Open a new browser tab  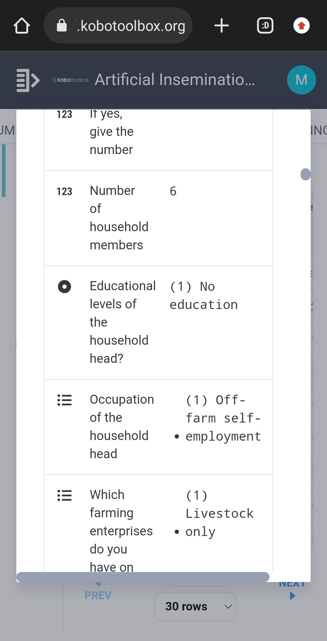click(221, 26)
